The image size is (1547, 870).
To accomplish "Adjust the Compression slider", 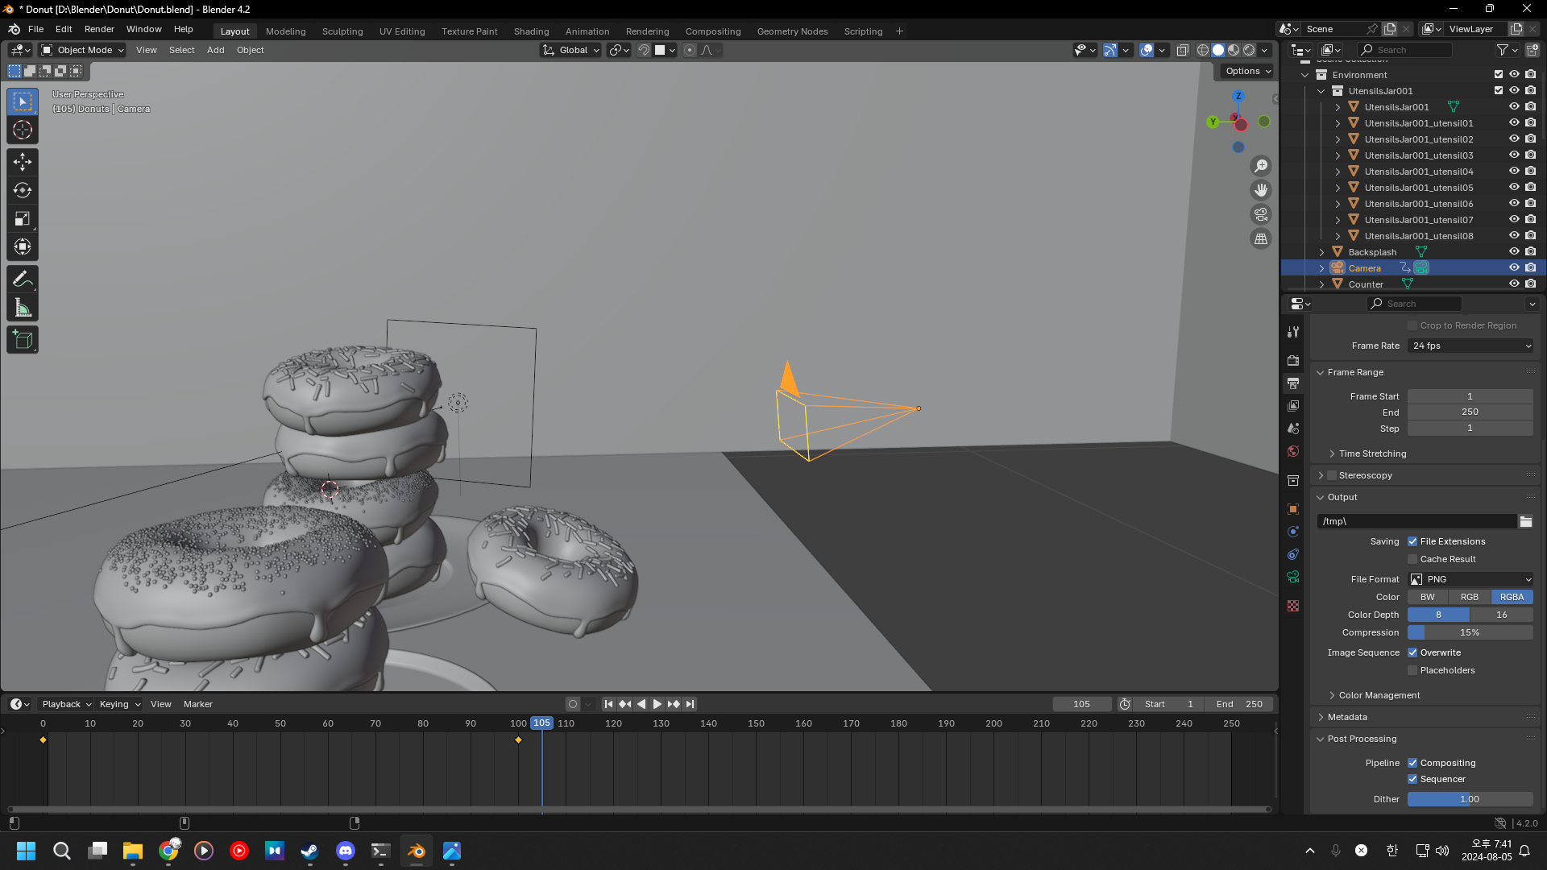I will point(1470,632).
